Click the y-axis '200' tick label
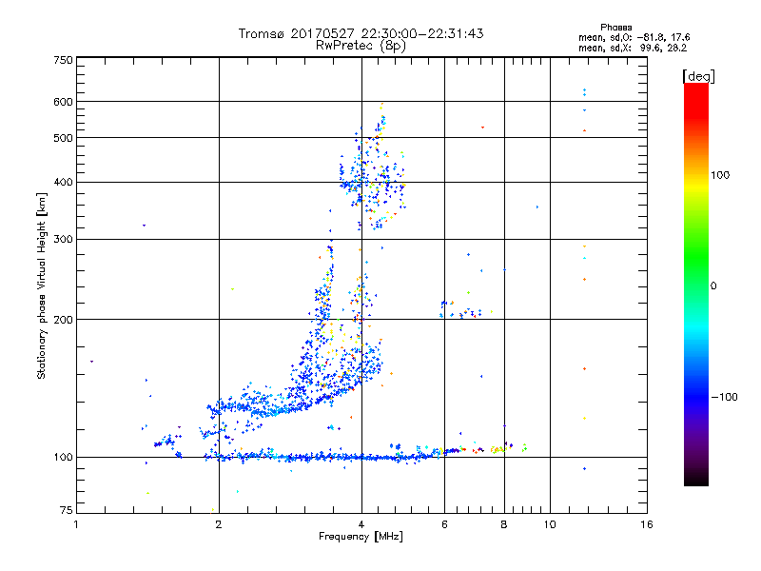 (64, 320)
